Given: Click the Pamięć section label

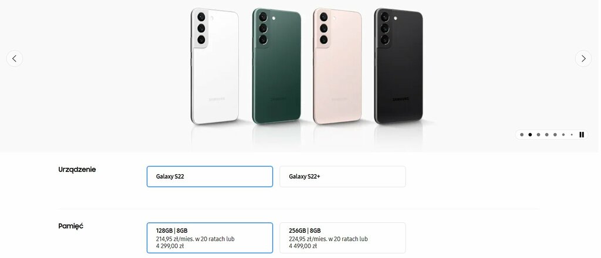Looking at the screenshot, I should click(71, 226).
